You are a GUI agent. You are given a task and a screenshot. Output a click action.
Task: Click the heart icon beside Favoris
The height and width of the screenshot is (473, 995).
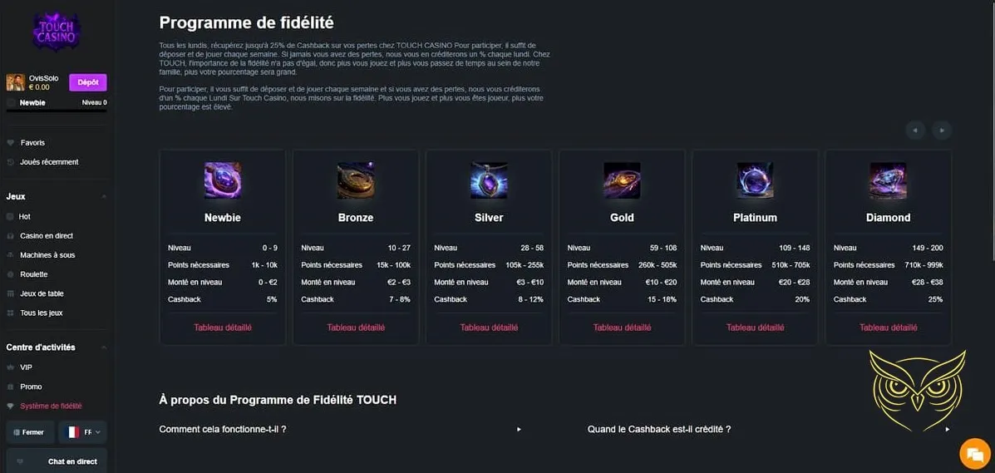(x=11, y=143)
